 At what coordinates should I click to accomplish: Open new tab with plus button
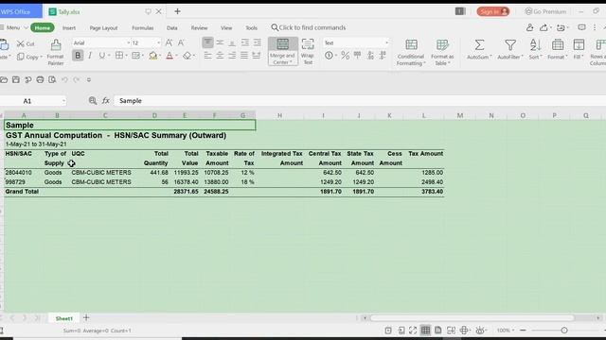(177, 11)
